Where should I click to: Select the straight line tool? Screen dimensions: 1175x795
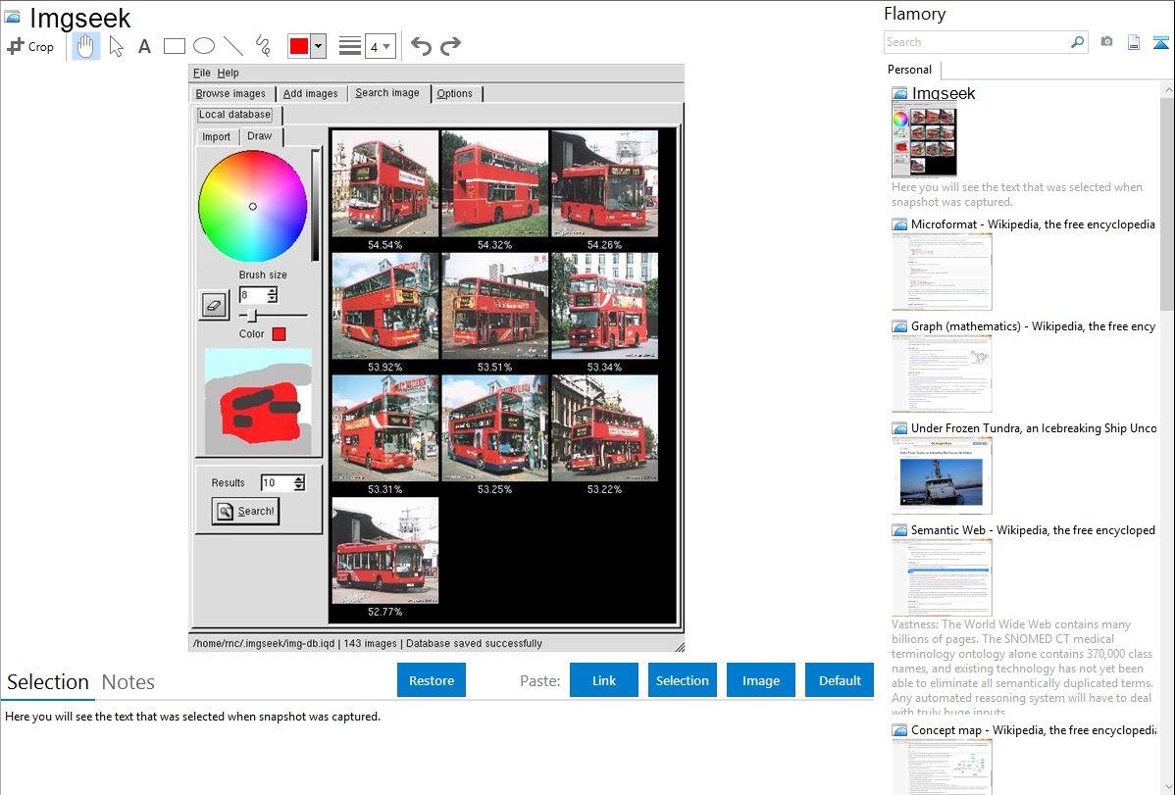[x=233, y=46]
